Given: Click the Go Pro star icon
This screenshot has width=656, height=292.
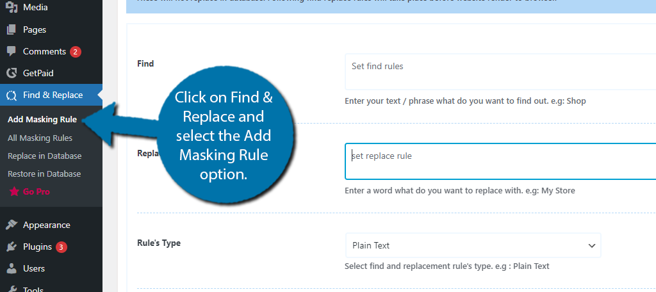Looking at the screenshot, I should pos(14,191).
